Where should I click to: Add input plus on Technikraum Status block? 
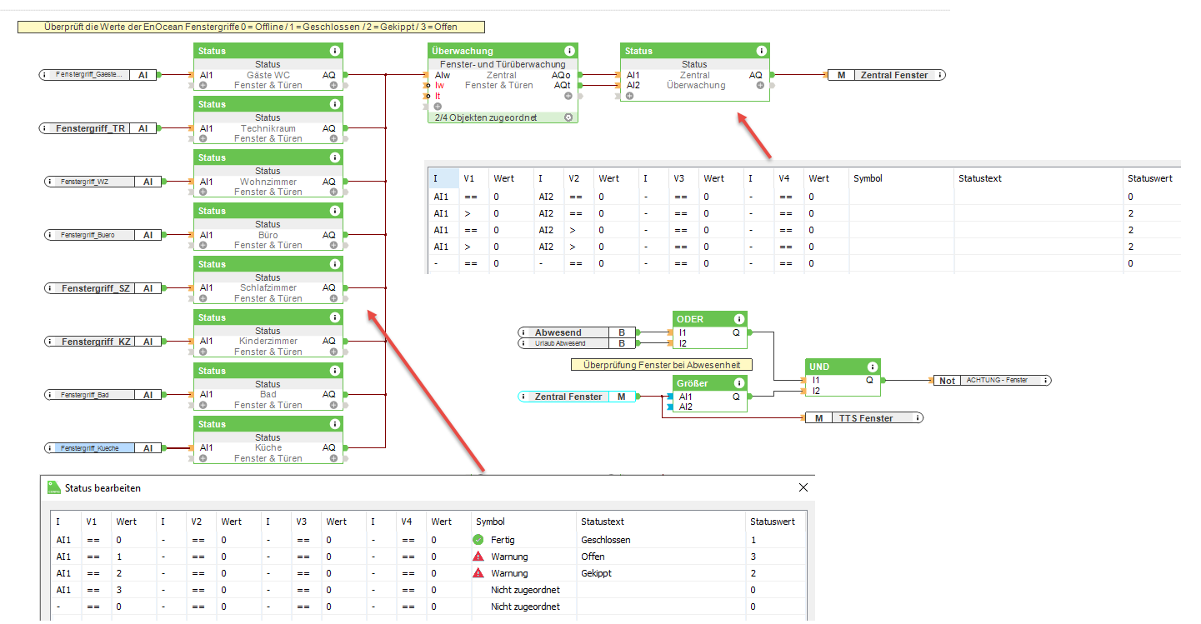coord(203,138)
